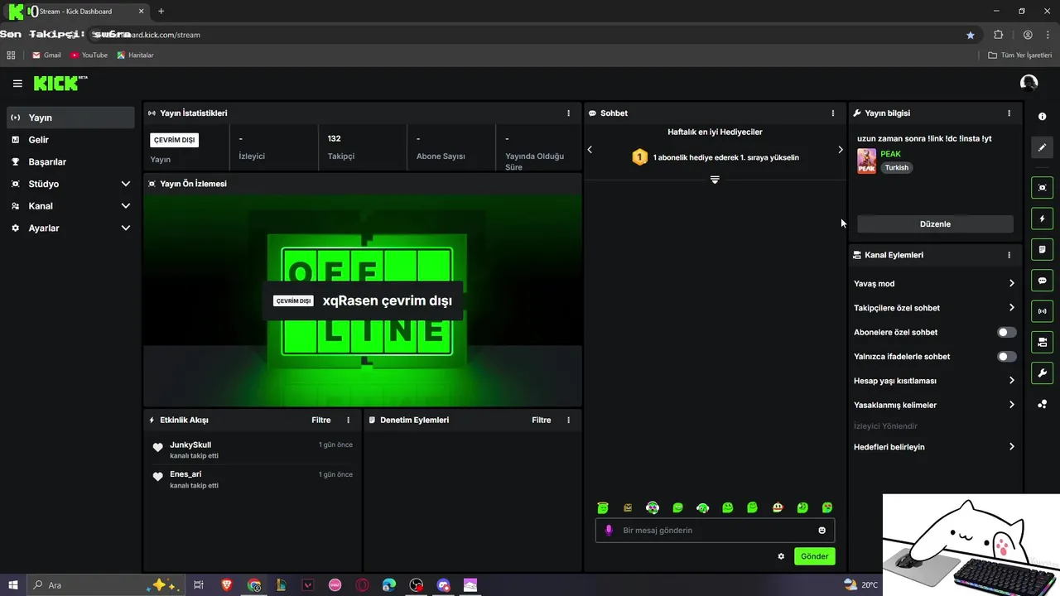Select the red cap emote
Image resolution: width=1060 pixels, height=596 pixels.
[x=778, y=507]
